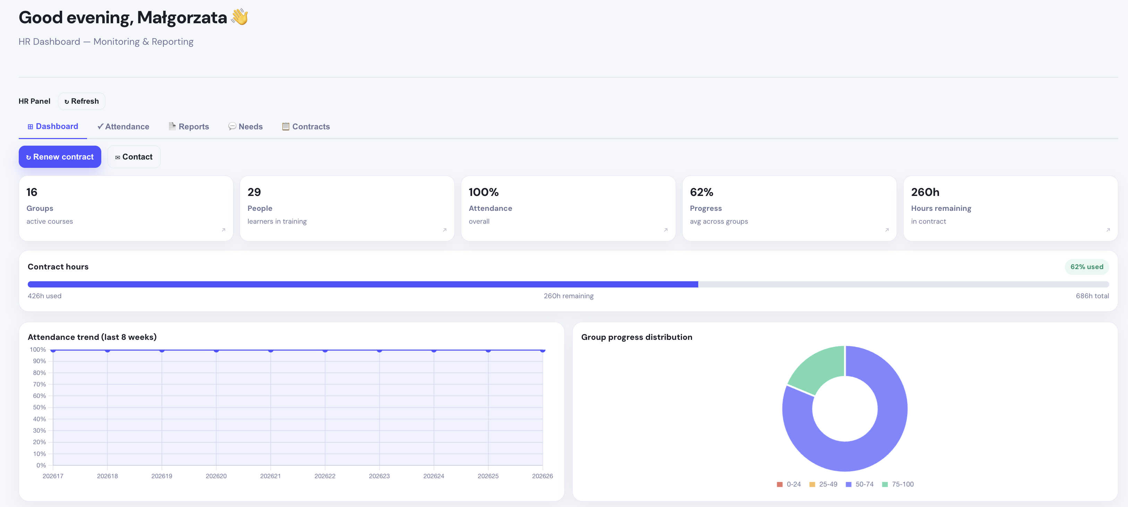Open arrow icon on Progress card
1128x507 pixels.
tap(887, 230)
